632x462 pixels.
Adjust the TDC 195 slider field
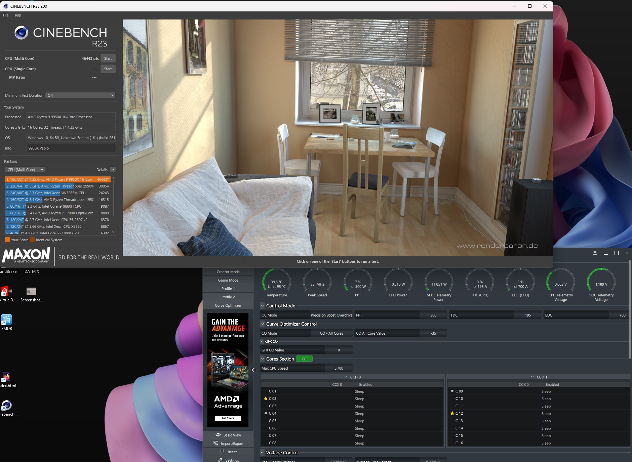pyautogui.click(x=495, y=315)
